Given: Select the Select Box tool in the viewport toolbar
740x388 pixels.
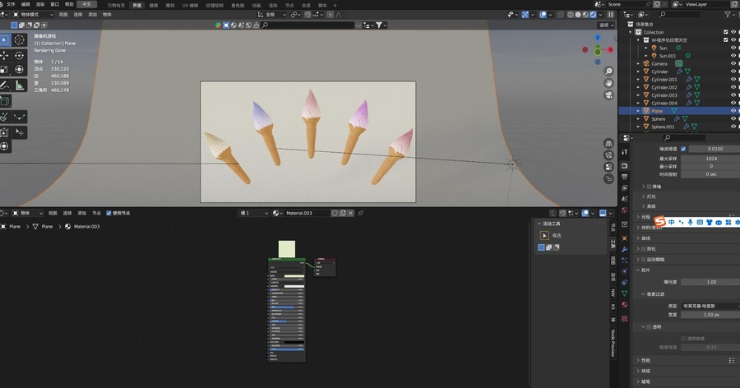Looking at the screenshot, I should pos(5,40).
